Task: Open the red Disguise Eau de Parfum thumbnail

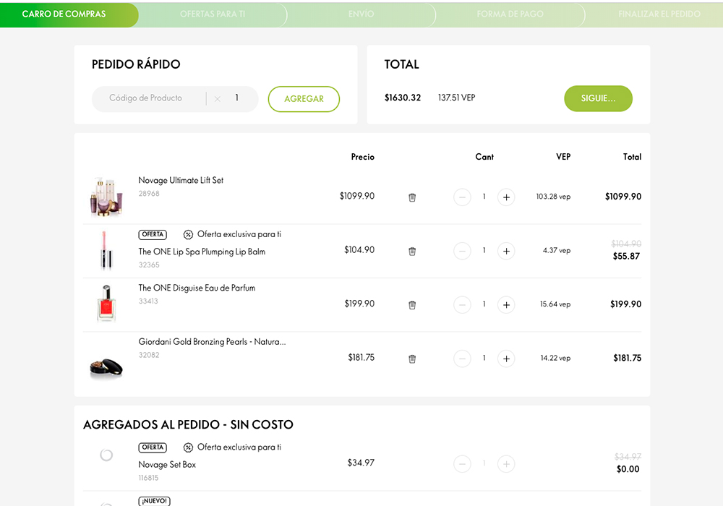Action: click(x=106, y=303)
